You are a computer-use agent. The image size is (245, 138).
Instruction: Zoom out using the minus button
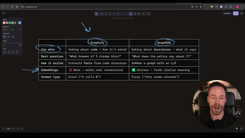(x=3, y=129)
